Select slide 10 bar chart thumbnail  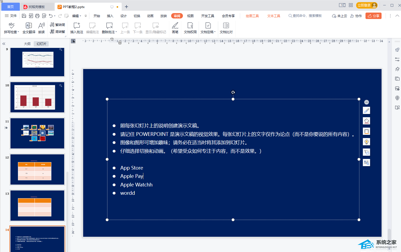(37, 97)
